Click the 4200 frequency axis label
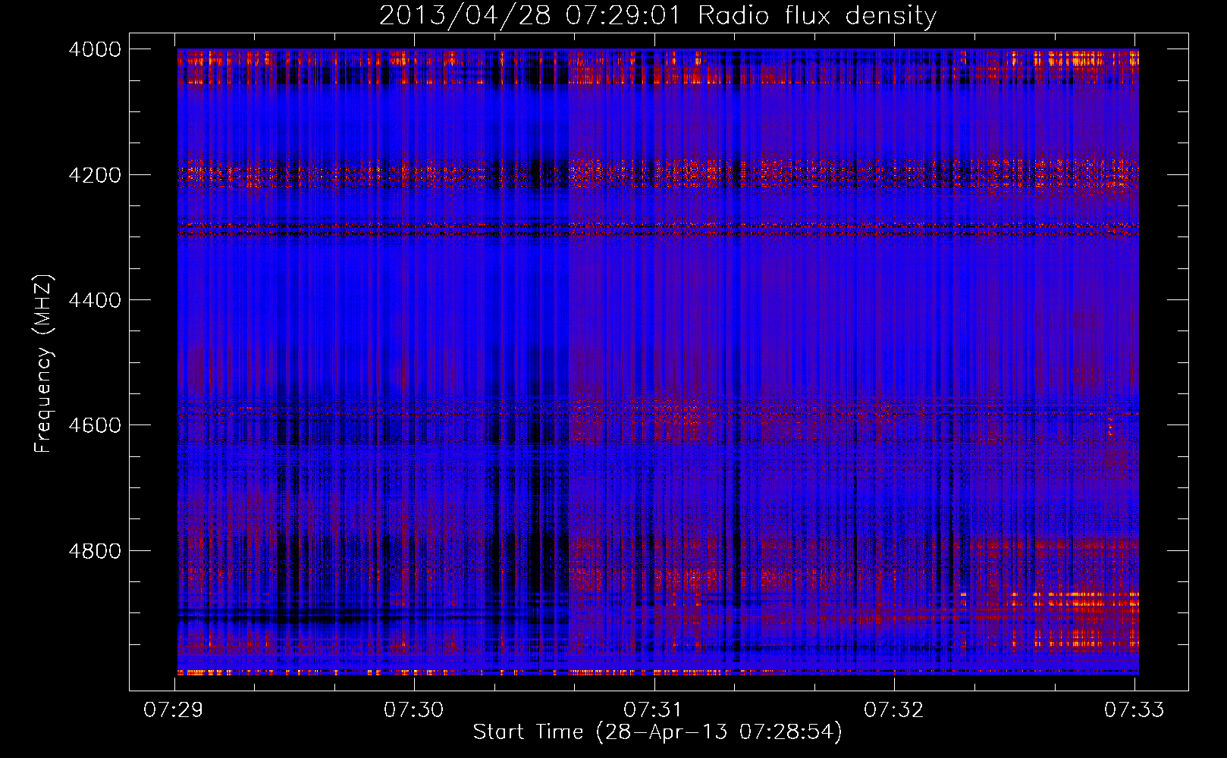The width and height of the screenshot is (1227, 758). [x=95, y=175]
